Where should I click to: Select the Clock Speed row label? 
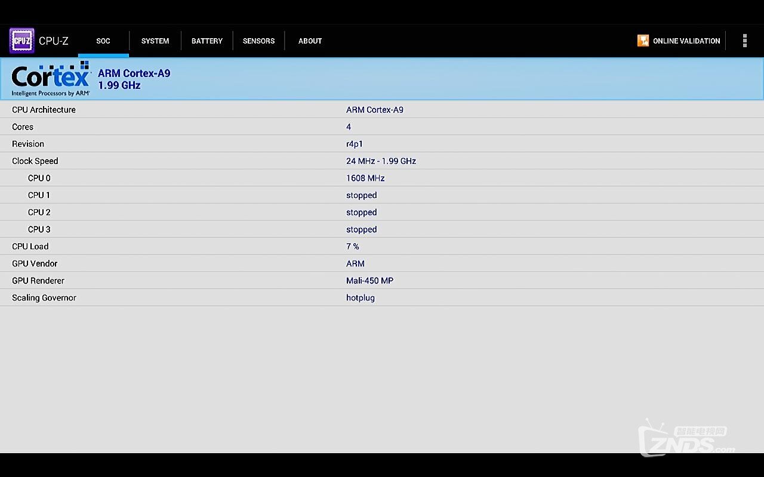pyautogui.click(x=35, y=161)
